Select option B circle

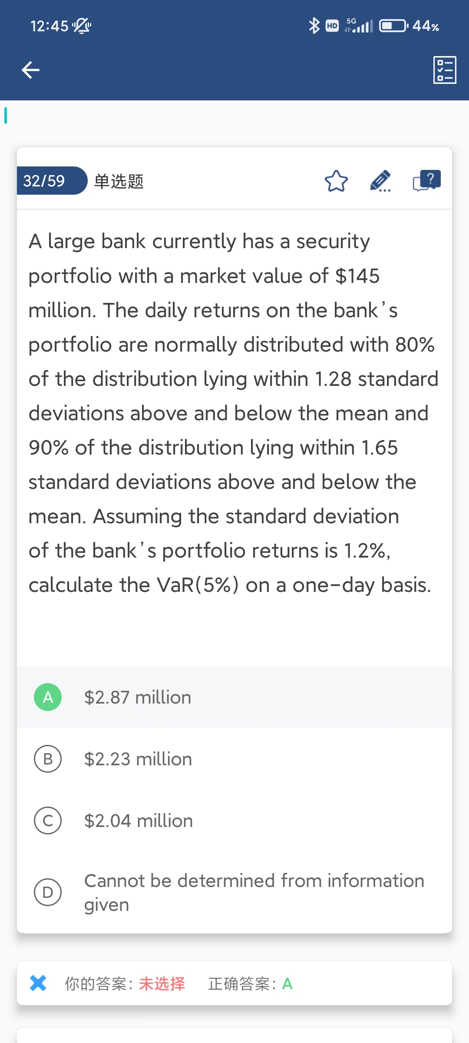tap(48, 759)
